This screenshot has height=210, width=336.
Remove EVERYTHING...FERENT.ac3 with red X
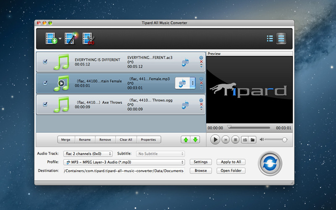[201, 61]
